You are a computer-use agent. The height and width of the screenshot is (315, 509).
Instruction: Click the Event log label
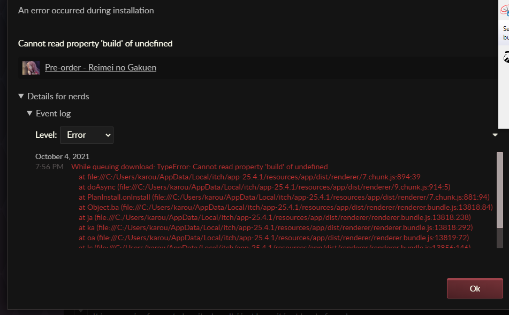pos(53,113)
